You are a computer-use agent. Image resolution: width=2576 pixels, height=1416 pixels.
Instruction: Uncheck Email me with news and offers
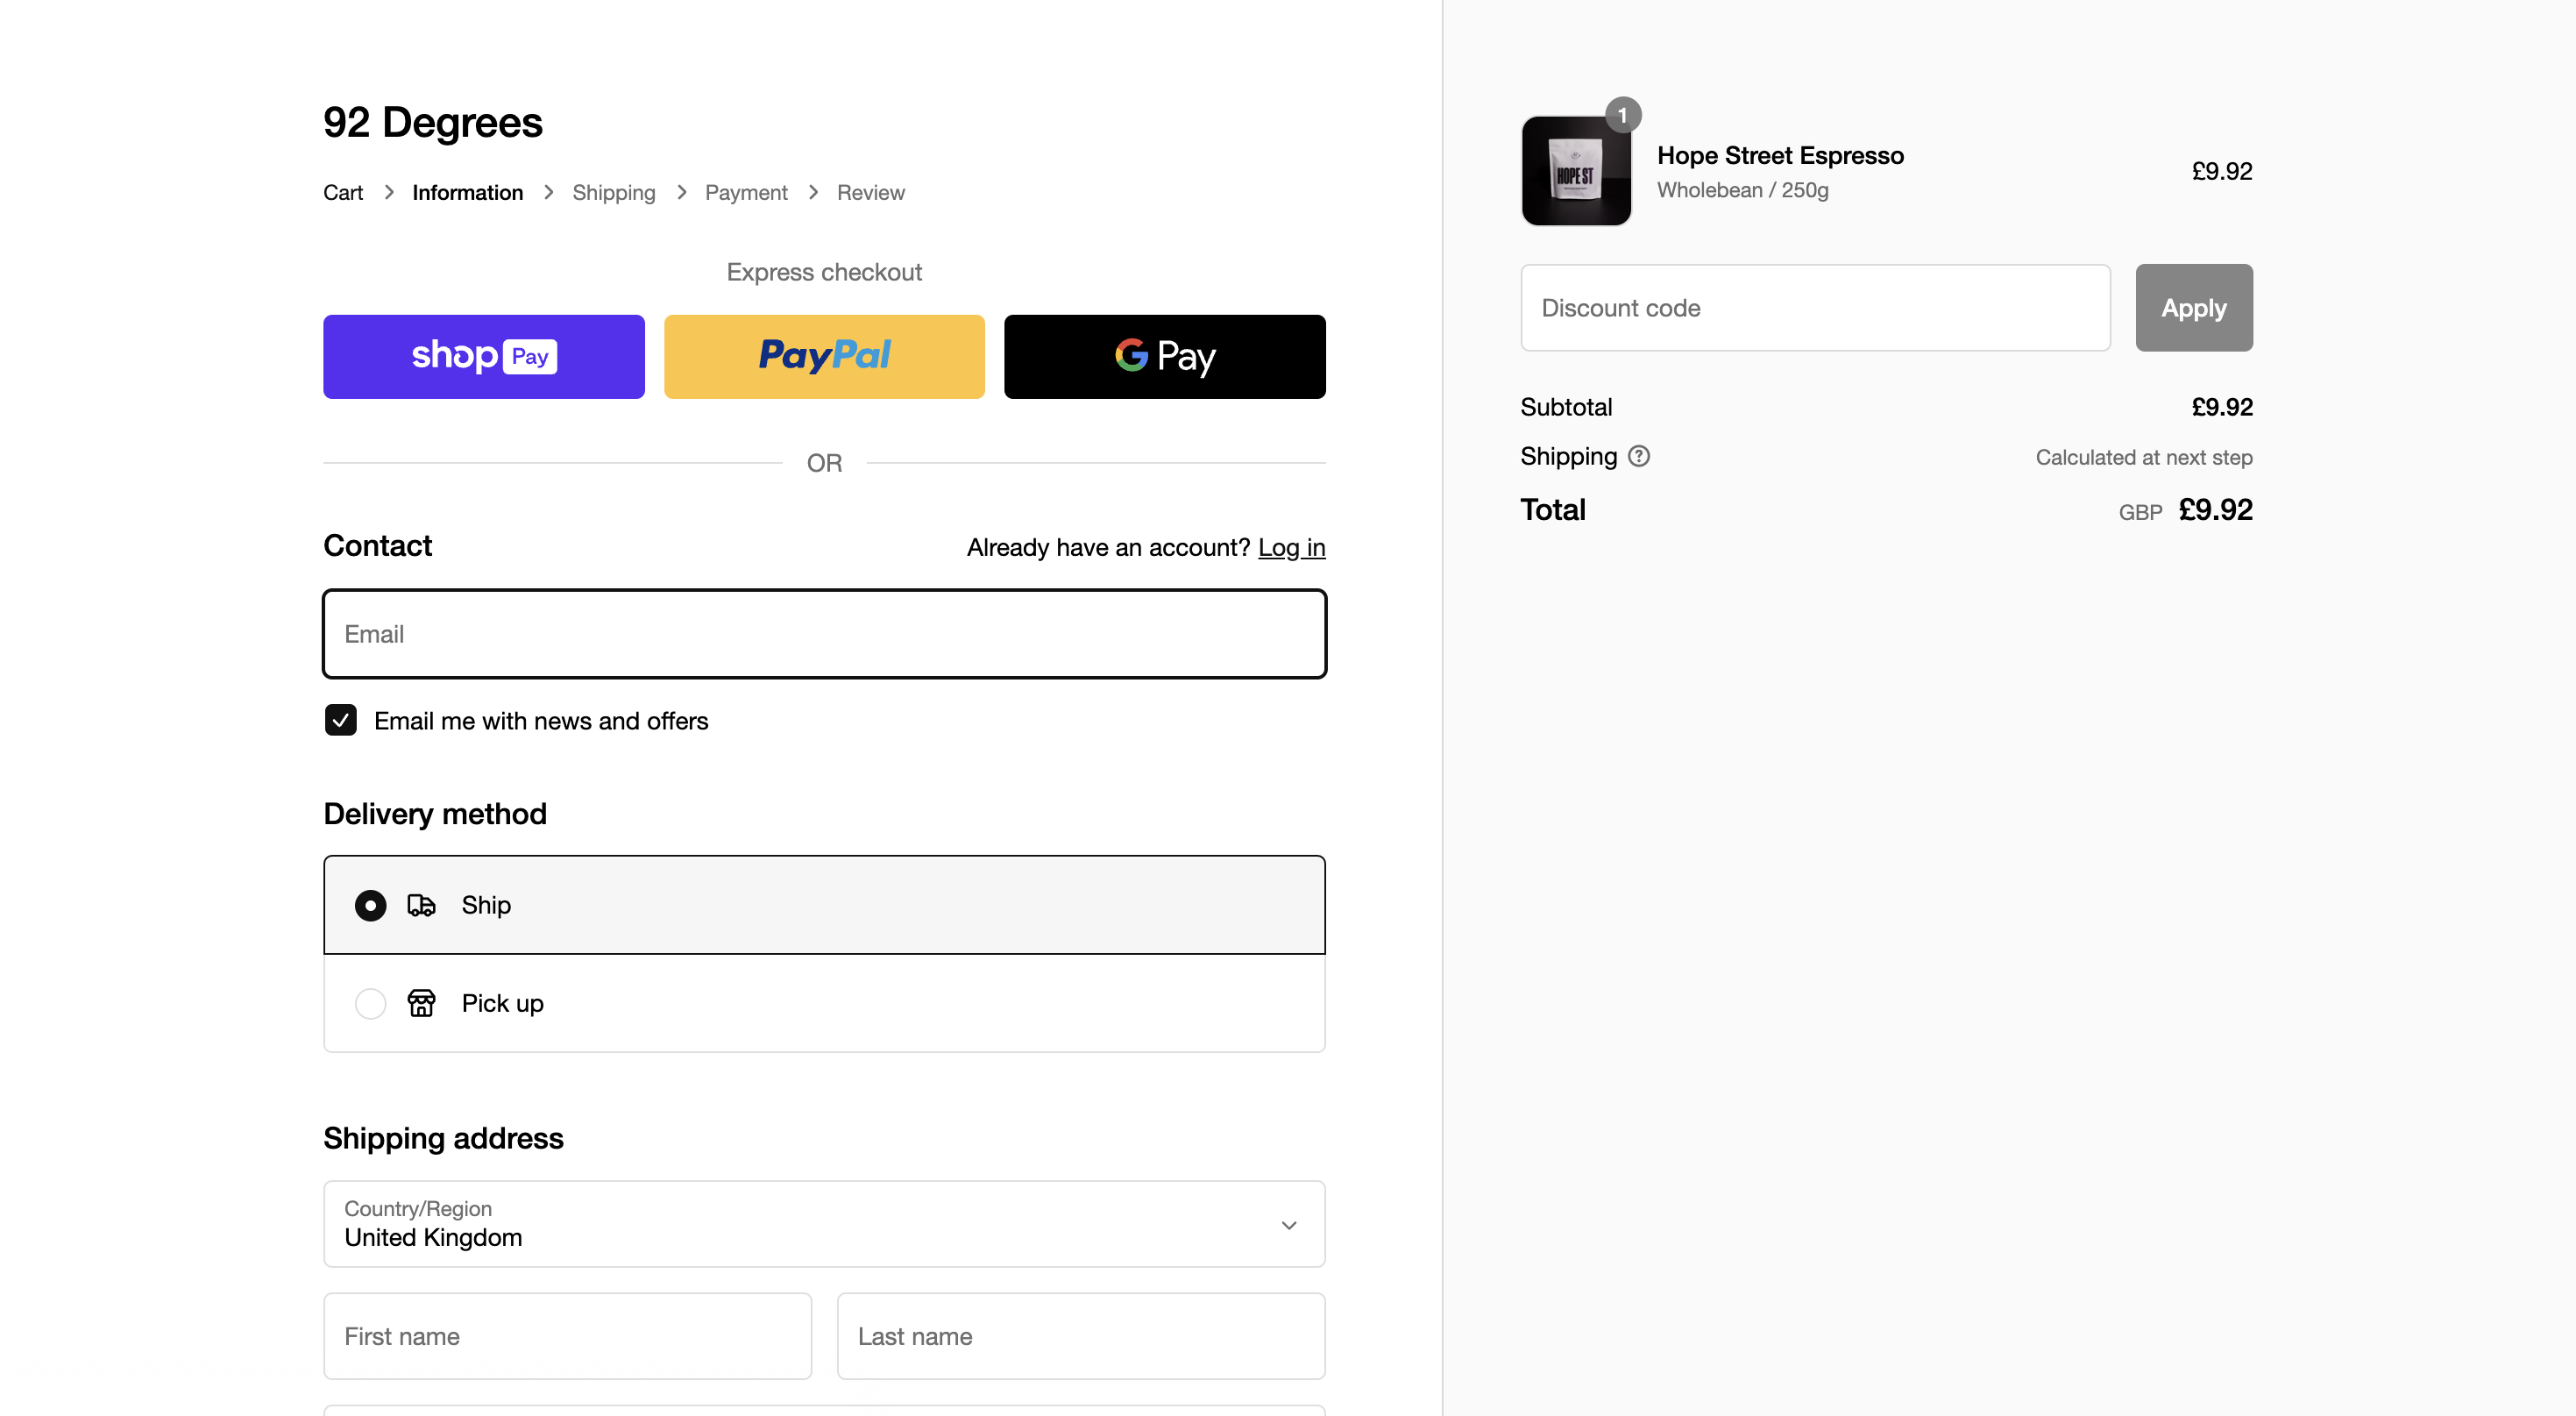[x=341, y=720]
